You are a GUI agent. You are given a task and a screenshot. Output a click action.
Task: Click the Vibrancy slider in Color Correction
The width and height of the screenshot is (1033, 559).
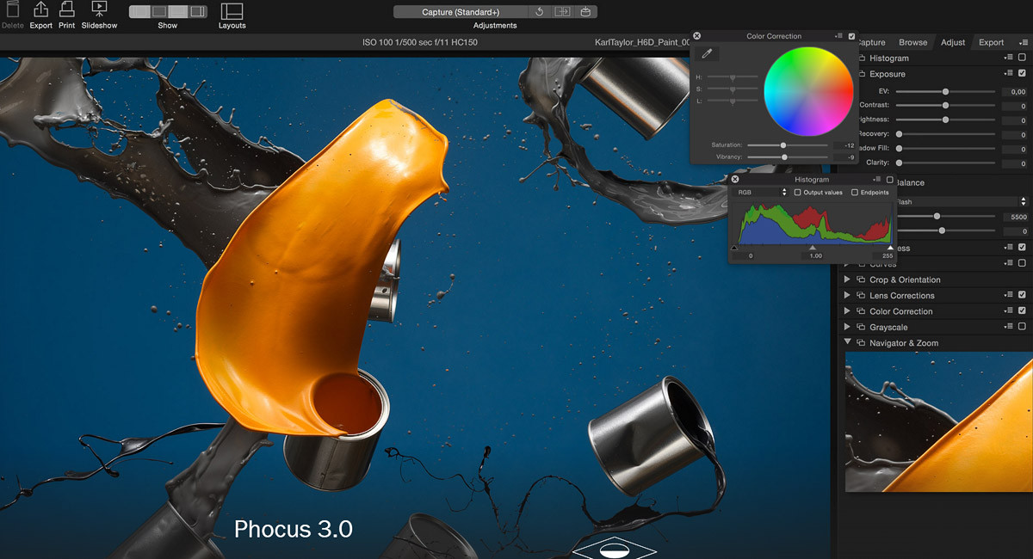(x=788, y=157)
